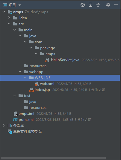Viewport: 121px width, 160px height.
Task: Collapse the test folder
Action: [14, 96]
